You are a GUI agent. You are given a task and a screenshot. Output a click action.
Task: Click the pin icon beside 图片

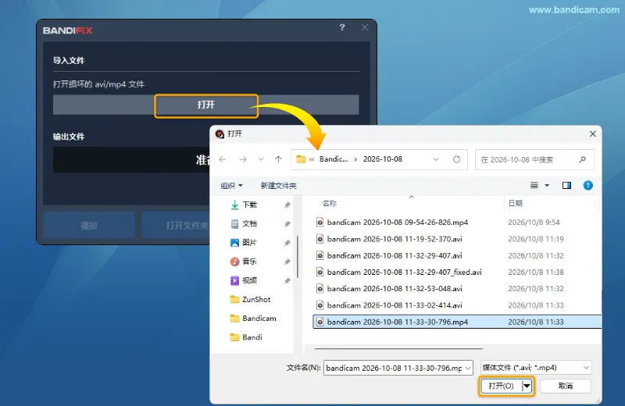[x=287, y=243]
